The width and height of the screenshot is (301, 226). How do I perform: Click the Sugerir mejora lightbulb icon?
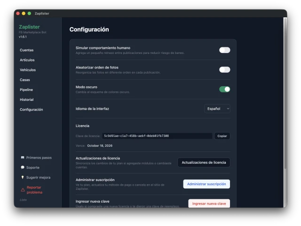click(23, 177)
